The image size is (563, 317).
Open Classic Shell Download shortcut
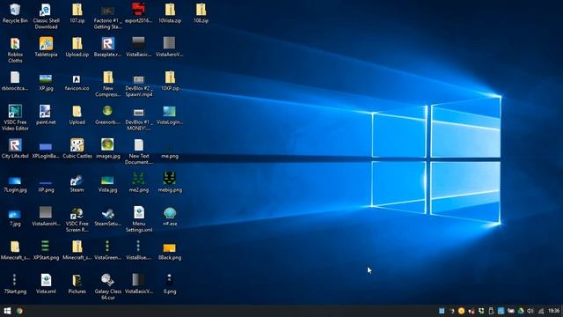[x=46, y=17]
